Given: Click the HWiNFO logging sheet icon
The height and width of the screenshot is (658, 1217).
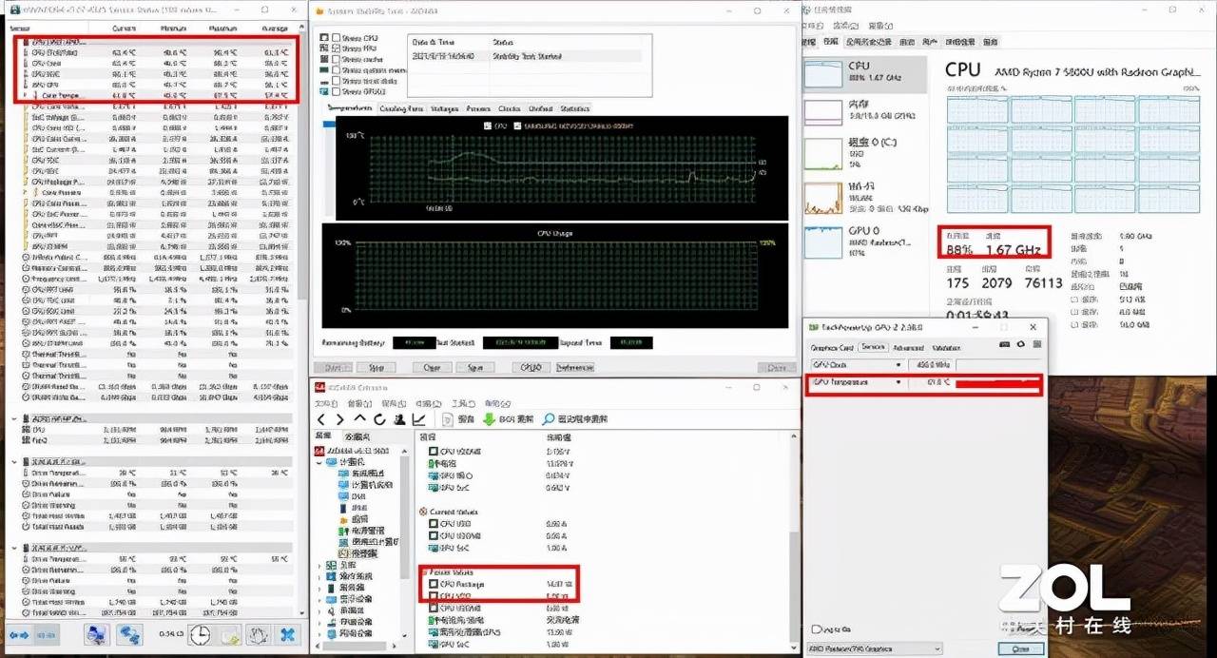Looking at the screenshot, I should [x=229, y=635].
